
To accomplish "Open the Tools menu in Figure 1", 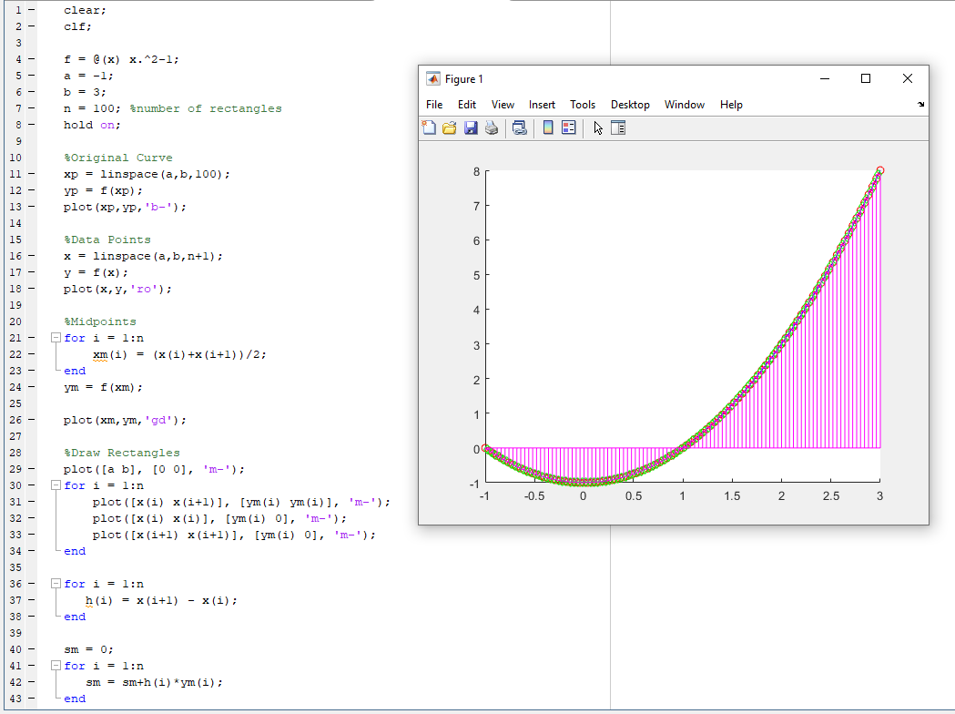I will [x=583, y=105].
